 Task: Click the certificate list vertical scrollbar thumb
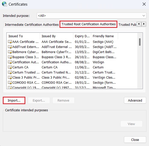[x=140, y=42]
